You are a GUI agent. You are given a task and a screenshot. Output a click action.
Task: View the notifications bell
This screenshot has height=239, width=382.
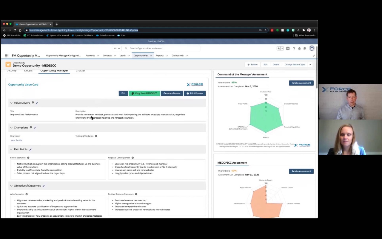[x=305, y=48]
